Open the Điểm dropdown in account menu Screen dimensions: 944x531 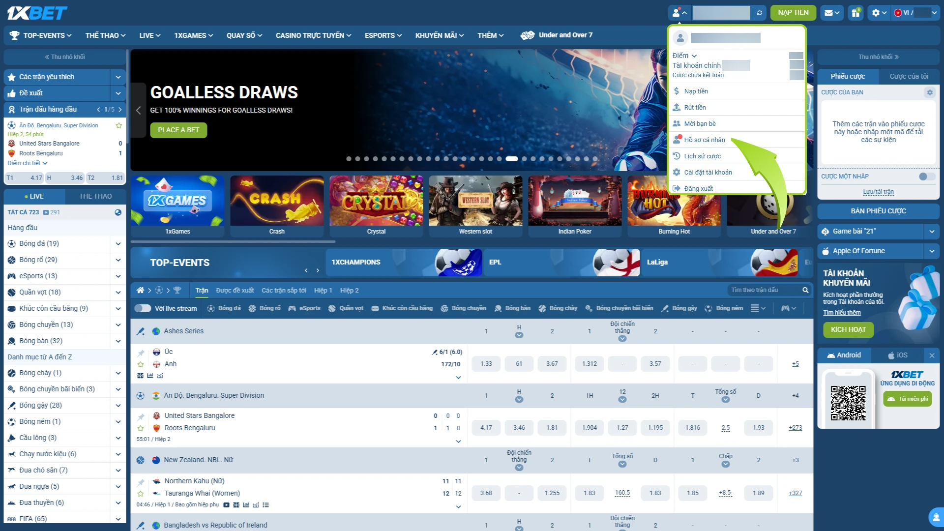[685, 56]
